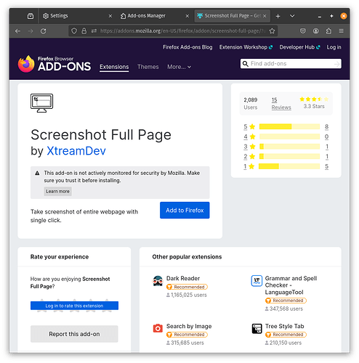
Task: Show site security padlock info
Action: [x=84, y=31]
